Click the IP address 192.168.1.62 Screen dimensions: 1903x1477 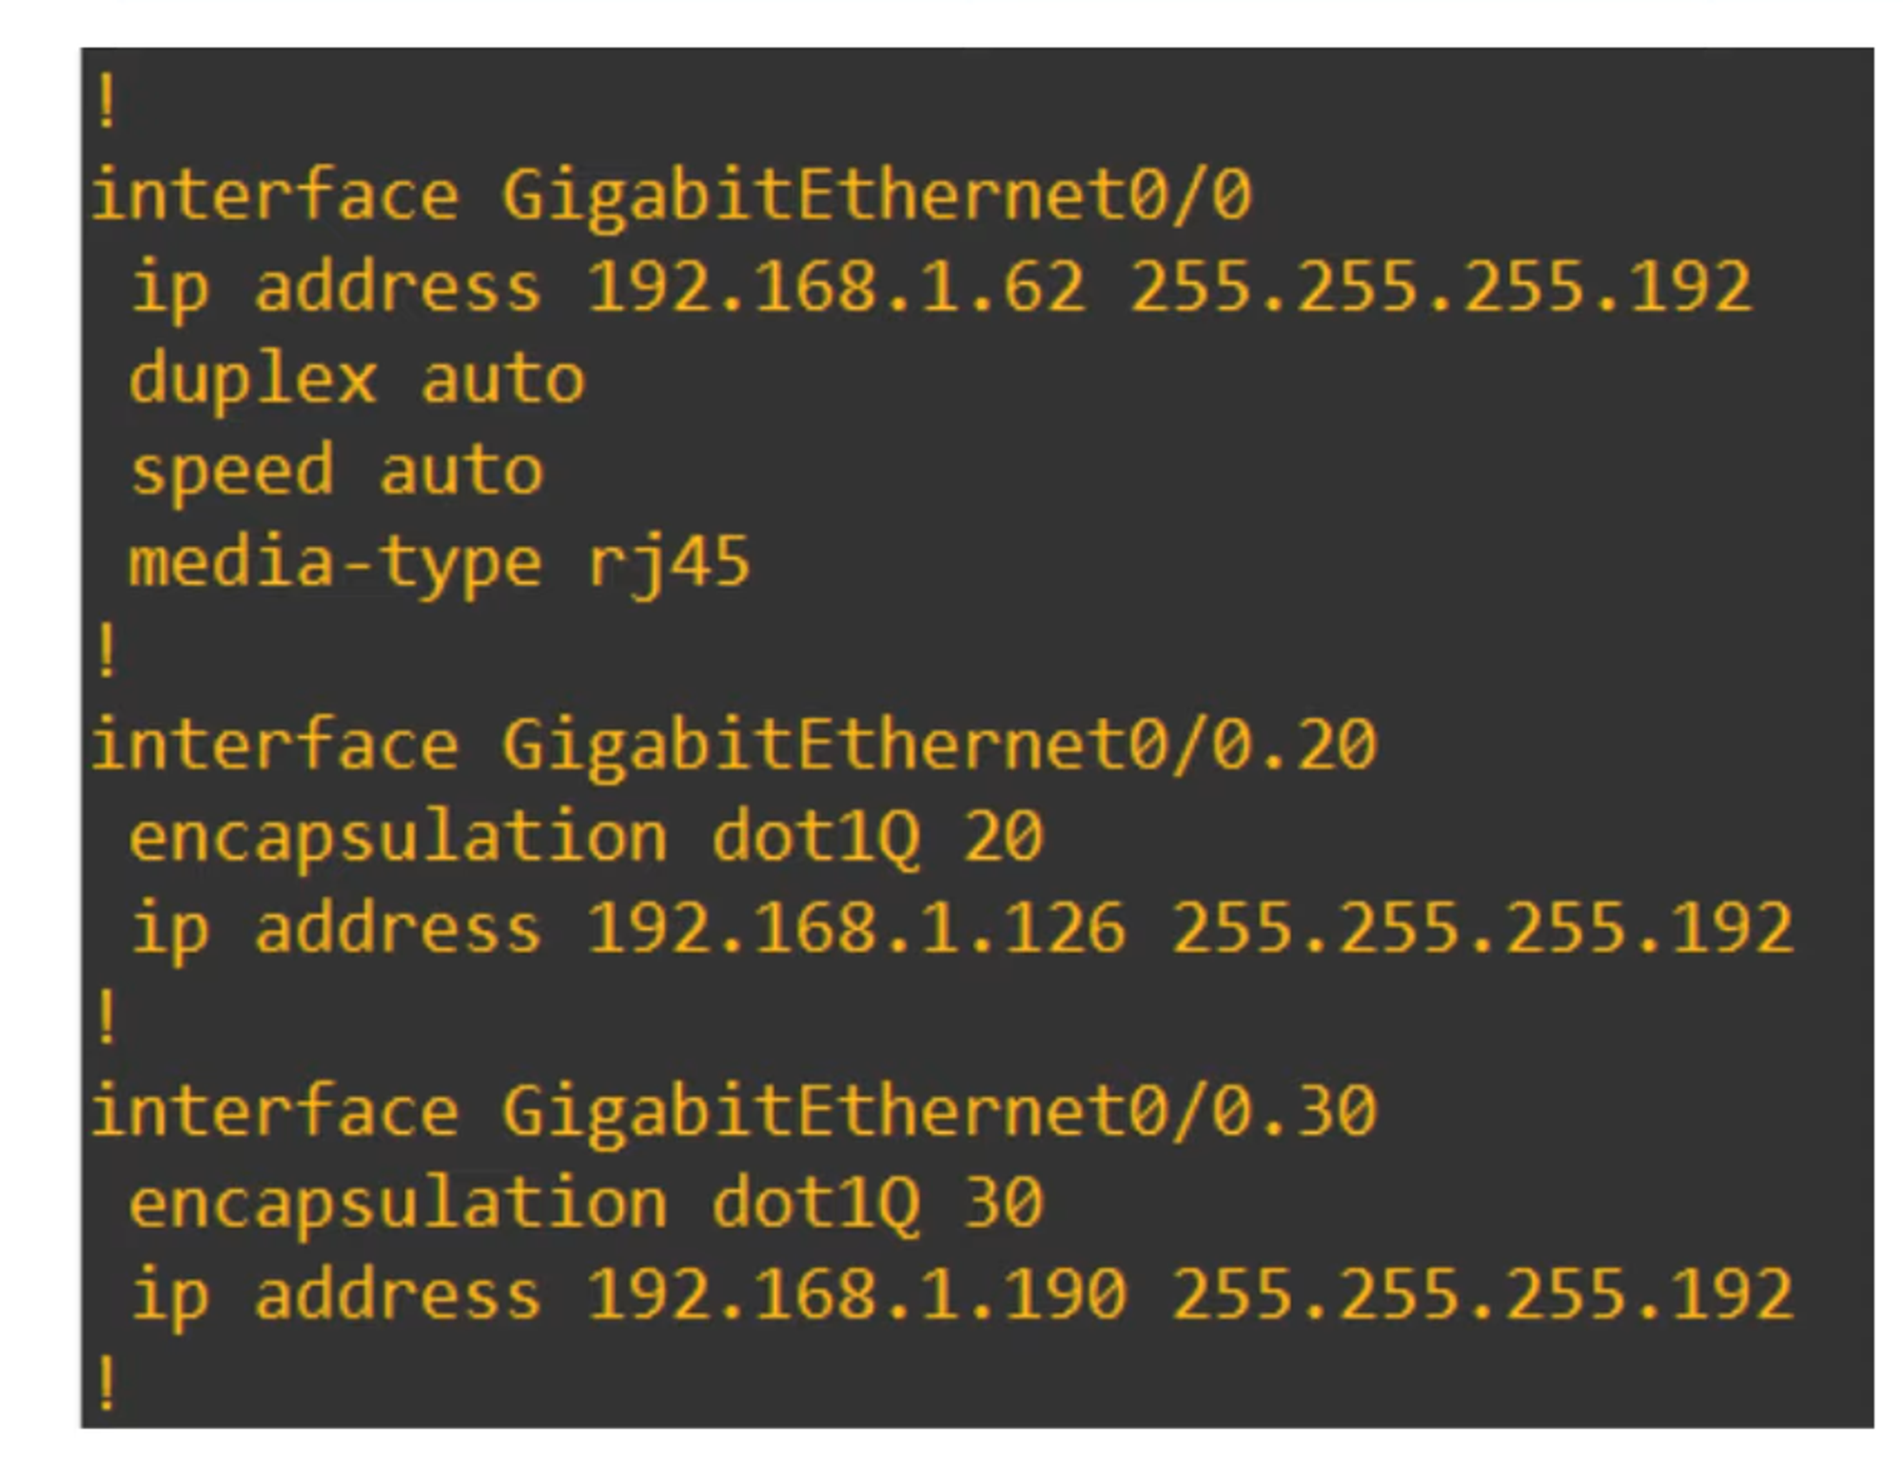coord(835,286)
